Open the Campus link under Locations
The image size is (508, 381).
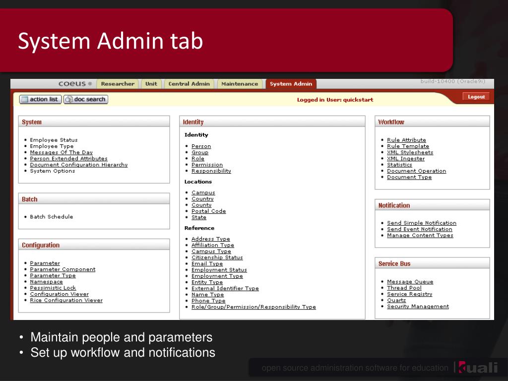click(x=203, y=192)
